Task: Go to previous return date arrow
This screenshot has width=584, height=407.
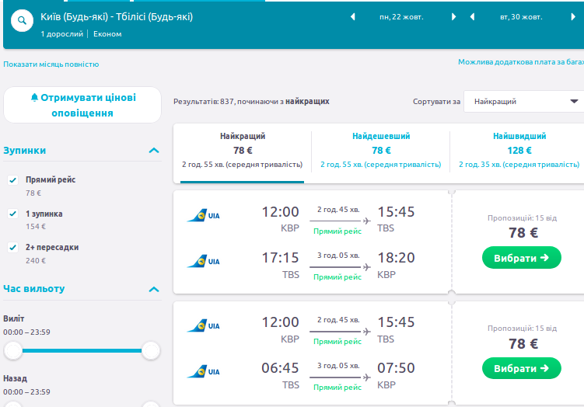Action: (472, 16)
